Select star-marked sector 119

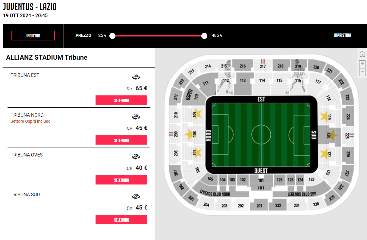tap(326, 116)
